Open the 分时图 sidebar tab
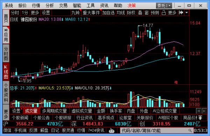The image size is (210, 136). click(6, 53)
